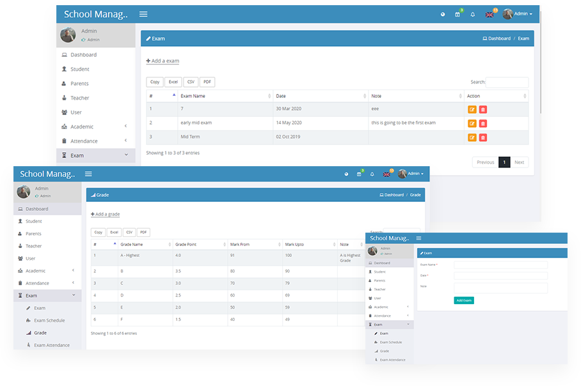Viewport: 581px width, 386px height.
Task: Click admin avatar in Grade window sidebar
Action: pyautogui.click(x=23, y=192)
